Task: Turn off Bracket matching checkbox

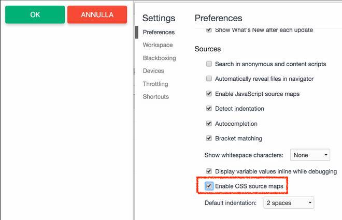Action: 209,139
